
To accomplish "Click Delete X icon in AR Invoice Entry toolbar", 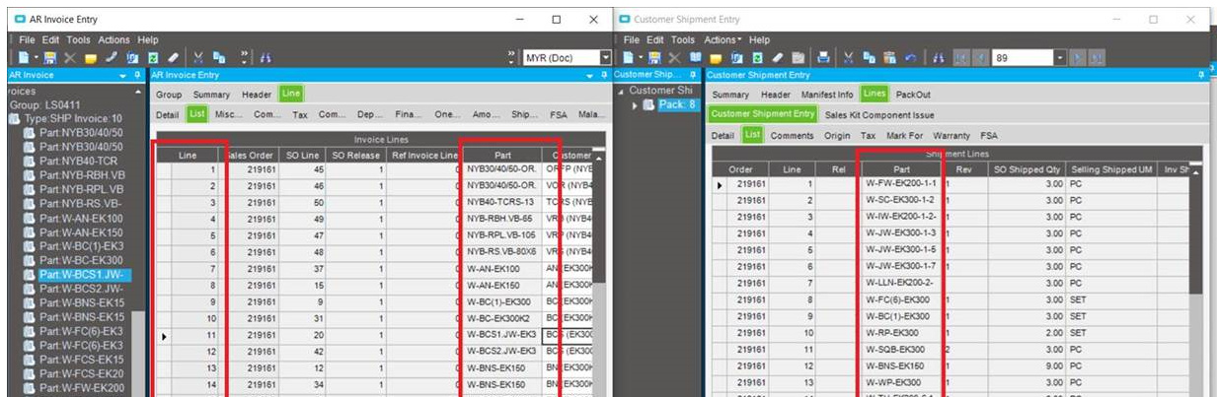I will (x=69, y=57).
